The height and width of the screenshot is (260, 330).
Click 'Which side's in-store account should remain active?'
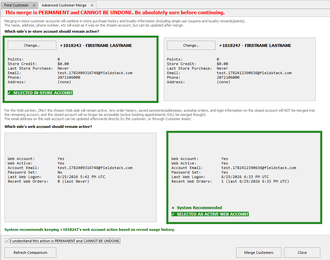52,31
